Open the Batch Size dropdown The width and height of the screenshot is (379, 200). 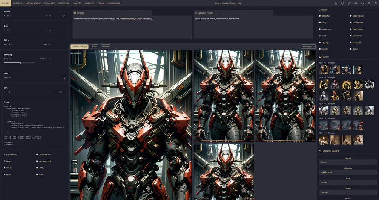(10, 45)
